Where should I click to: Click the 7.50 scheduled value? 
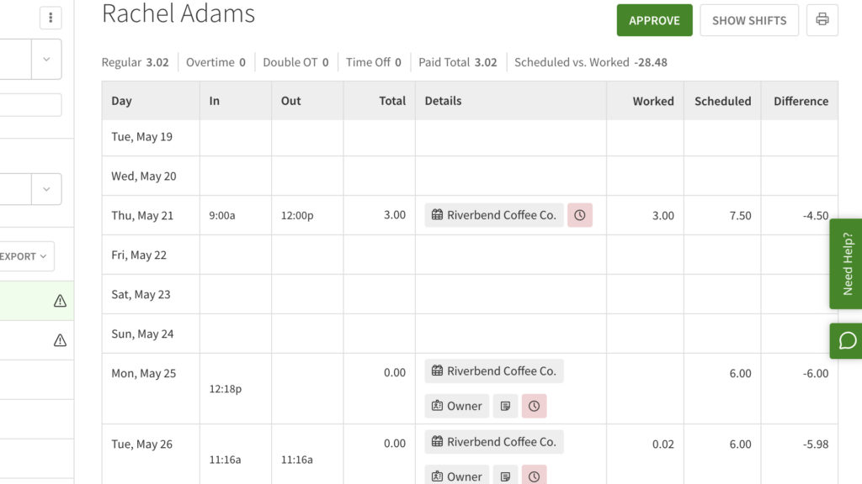click(x=740, y=216)
